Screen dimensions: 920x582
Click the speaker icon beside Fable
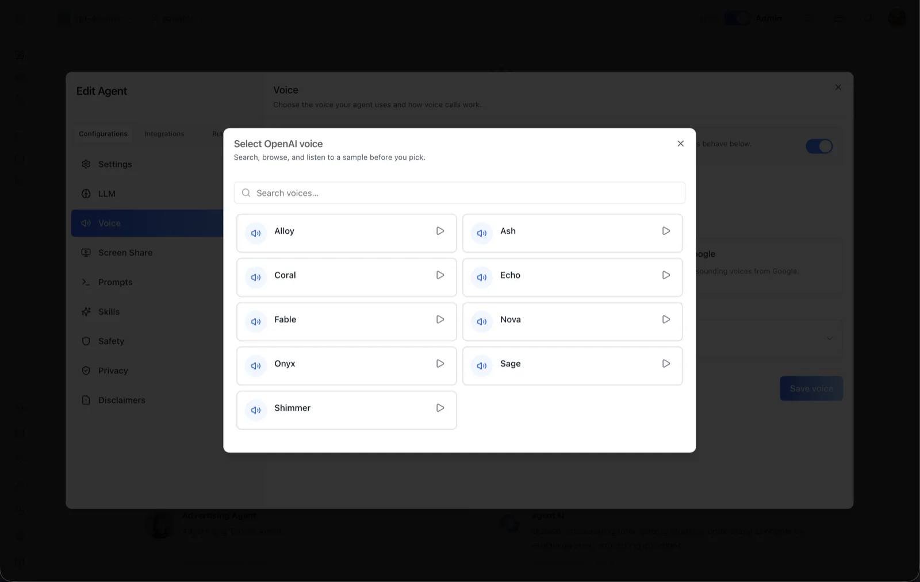coord(256,322)
